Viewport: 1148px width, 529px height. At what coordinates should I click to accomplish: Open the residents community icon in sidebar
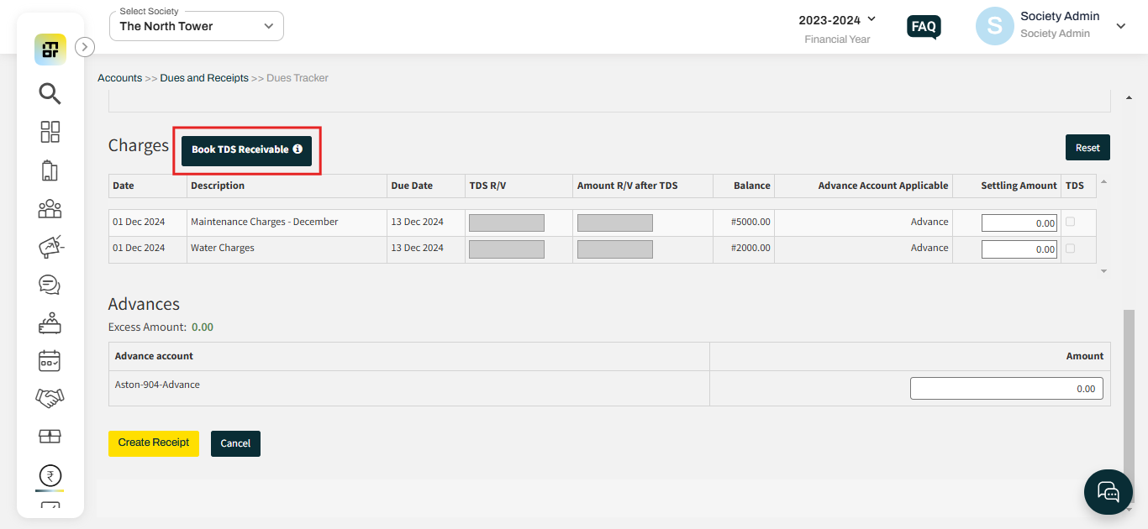[x=50, y=208]
